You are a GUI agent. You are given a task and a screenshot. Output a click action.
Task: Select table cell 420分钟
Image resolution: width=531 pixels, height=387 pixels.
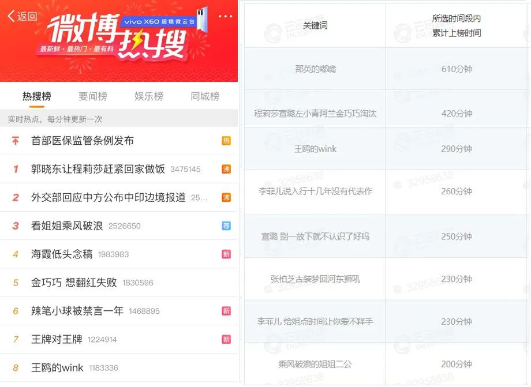[457, 113]
